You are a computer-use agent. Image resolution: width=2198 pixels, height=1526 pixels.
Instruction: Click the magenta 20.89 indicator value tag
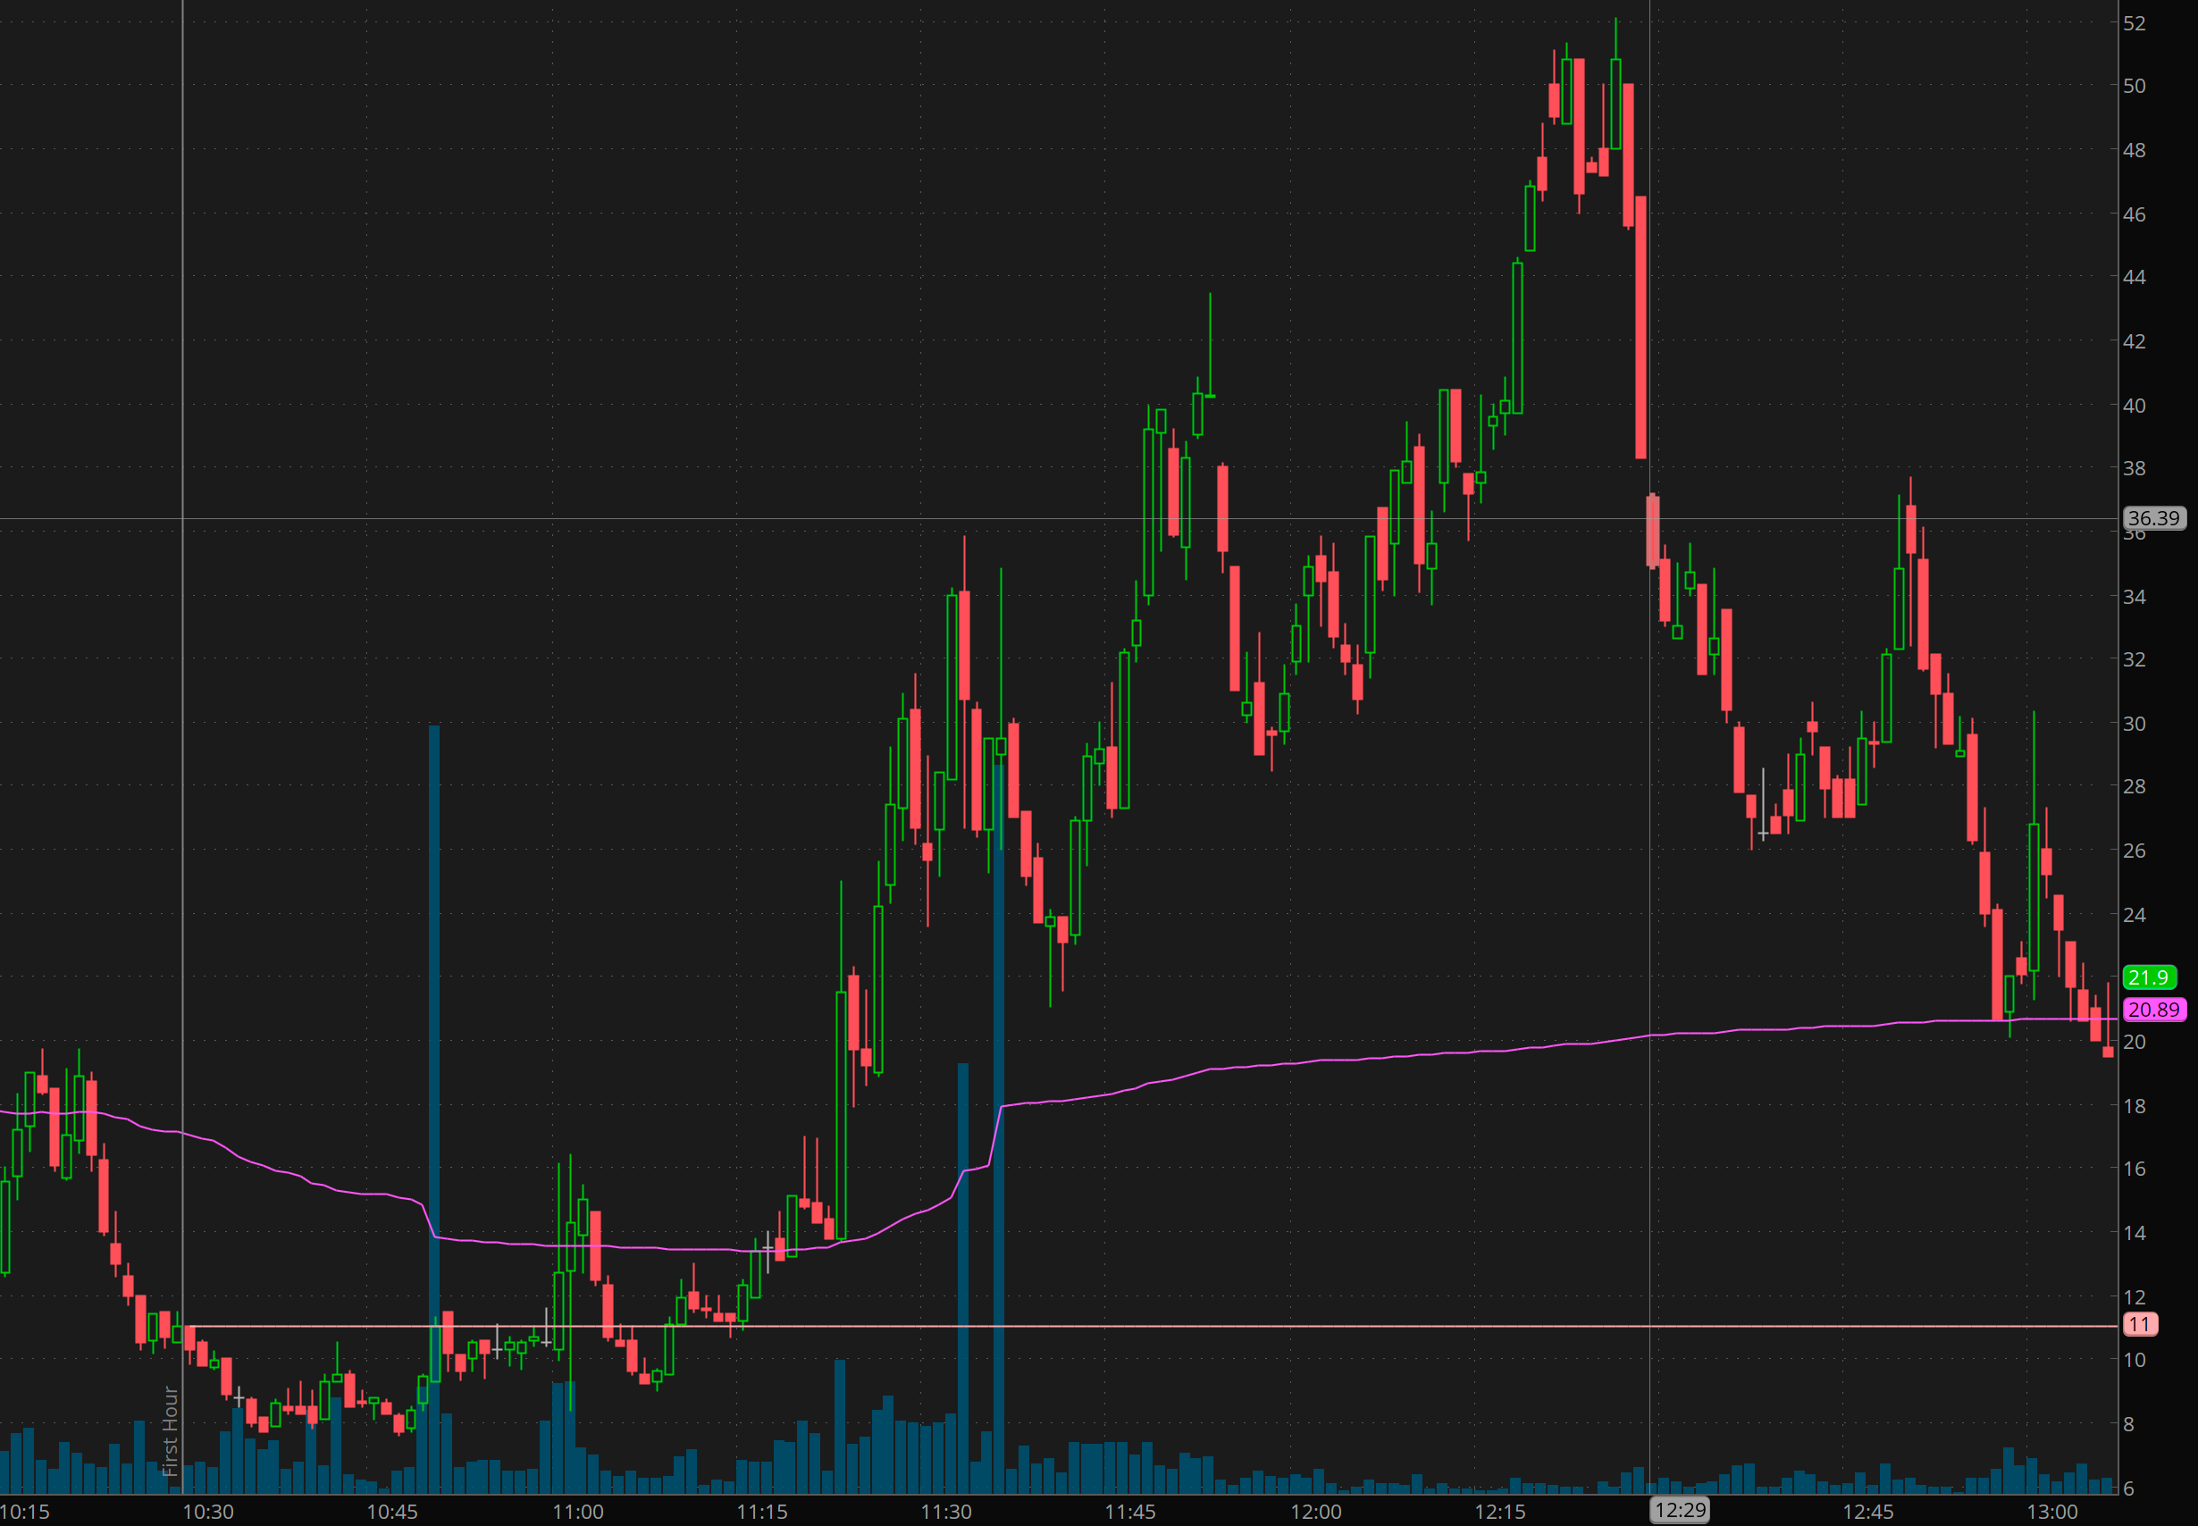point(2153,1010)
